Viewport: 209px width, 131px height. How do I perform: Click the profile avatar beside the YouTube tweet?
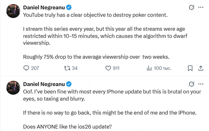click(13, 11)
